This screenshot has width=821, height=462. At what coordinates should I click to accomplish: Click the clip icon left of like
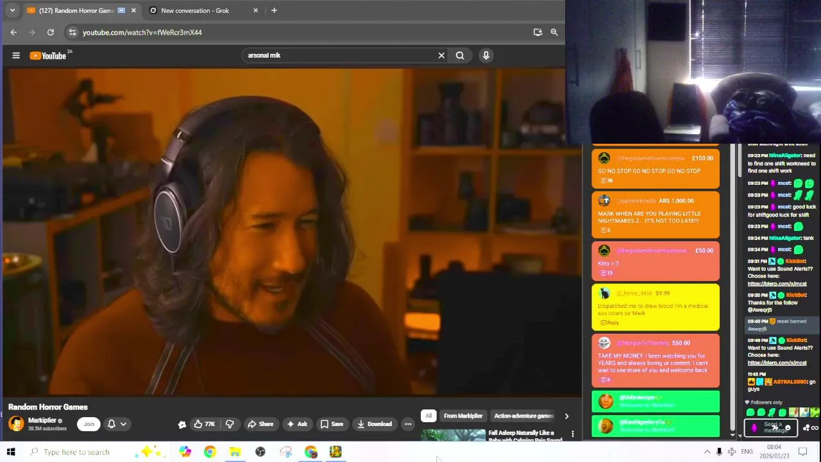point(182,424)
